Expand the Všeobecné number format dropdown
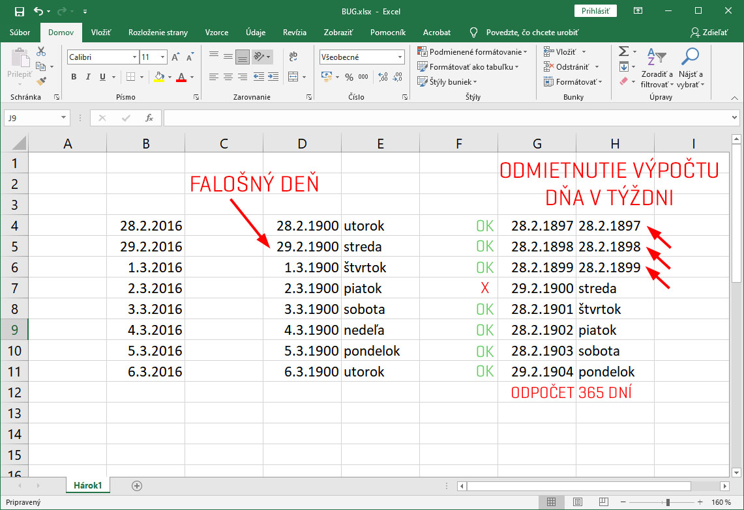Viewport: 744px width, 510px height. 400,57
